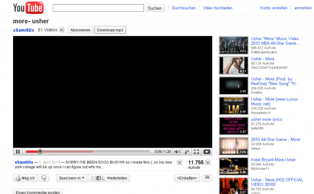Enter fullscreen mode in the player
This screenshot has height=194, width=314.
196,151
